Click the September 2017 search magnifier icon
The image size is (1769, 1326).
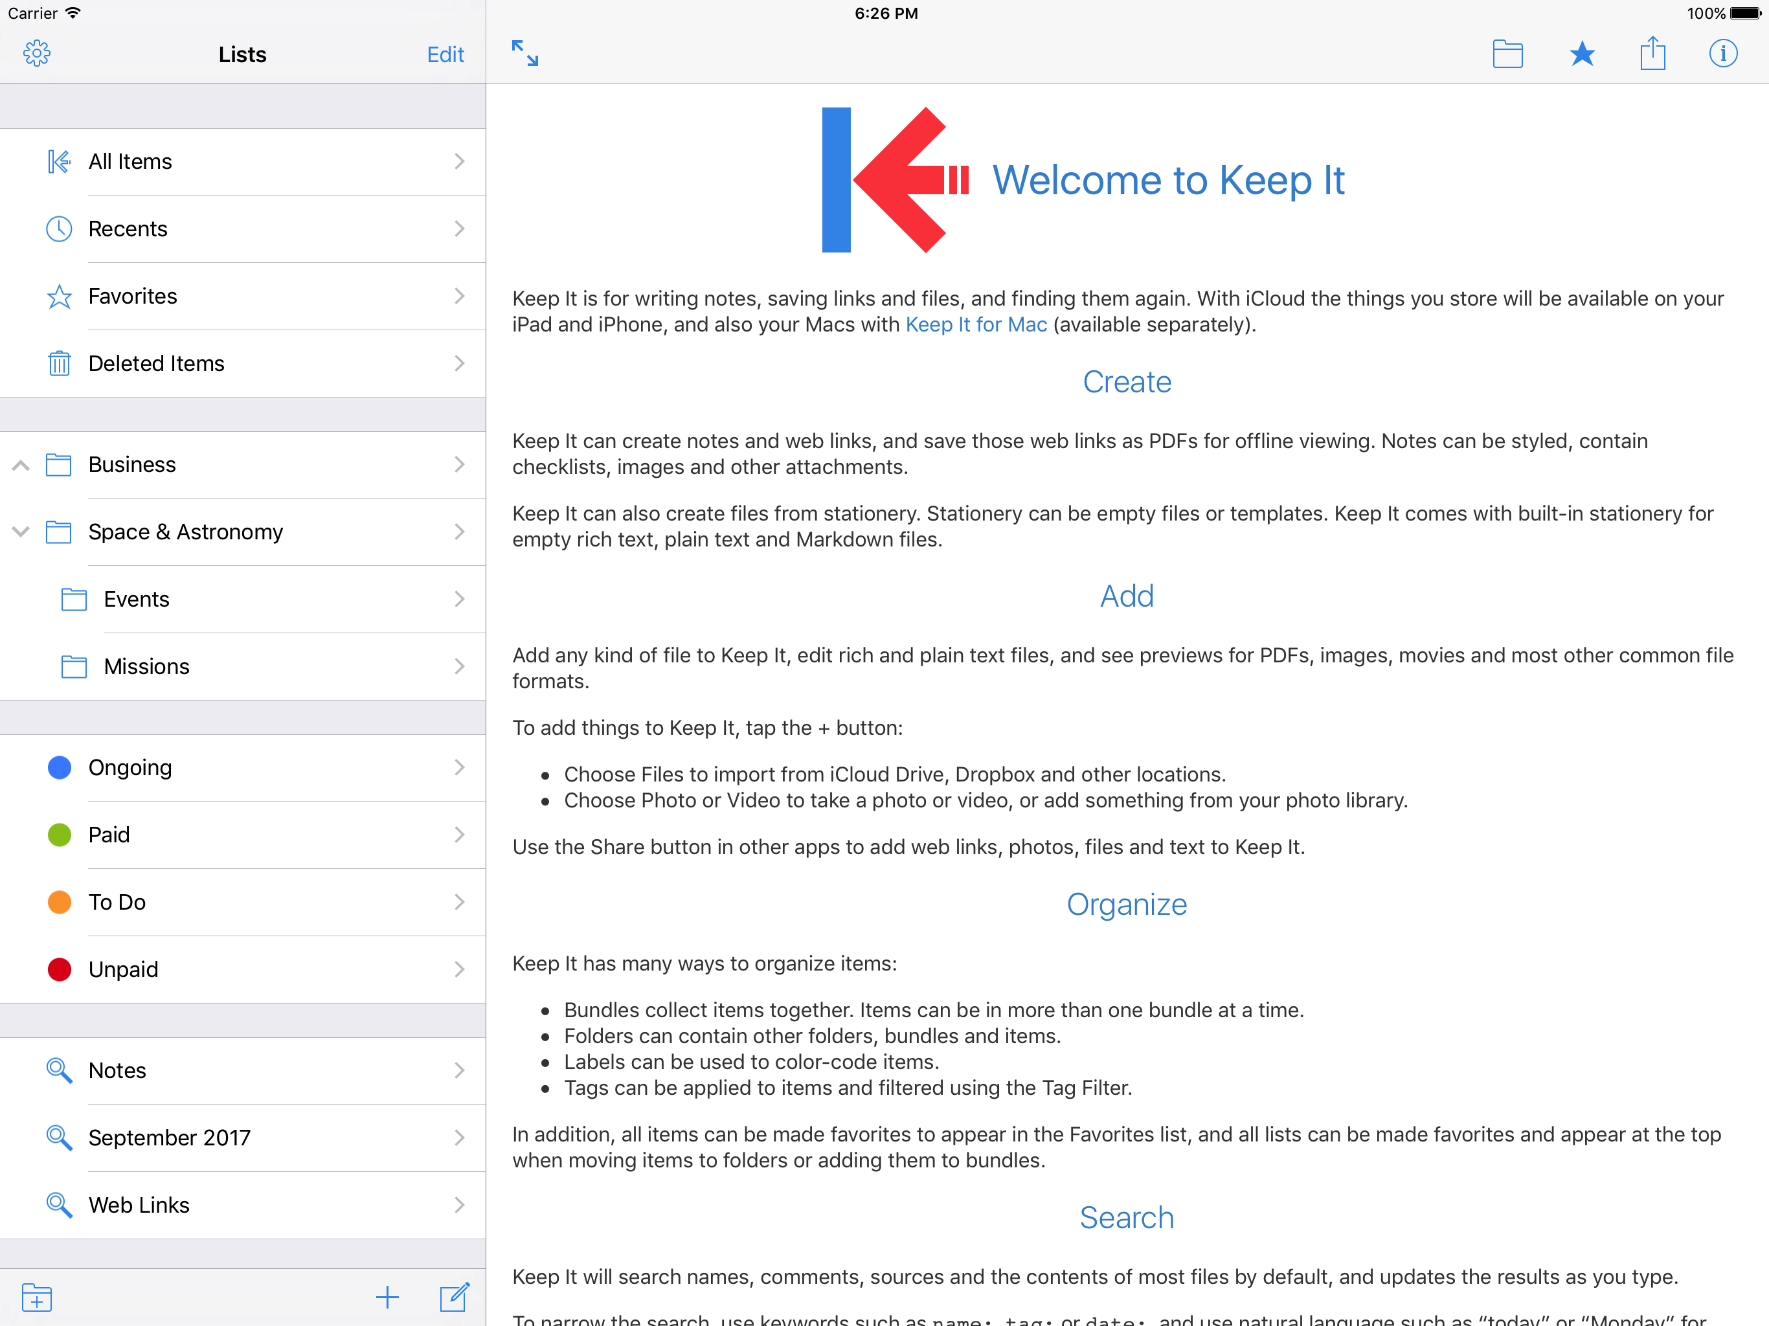click(x=59, y=1137)
